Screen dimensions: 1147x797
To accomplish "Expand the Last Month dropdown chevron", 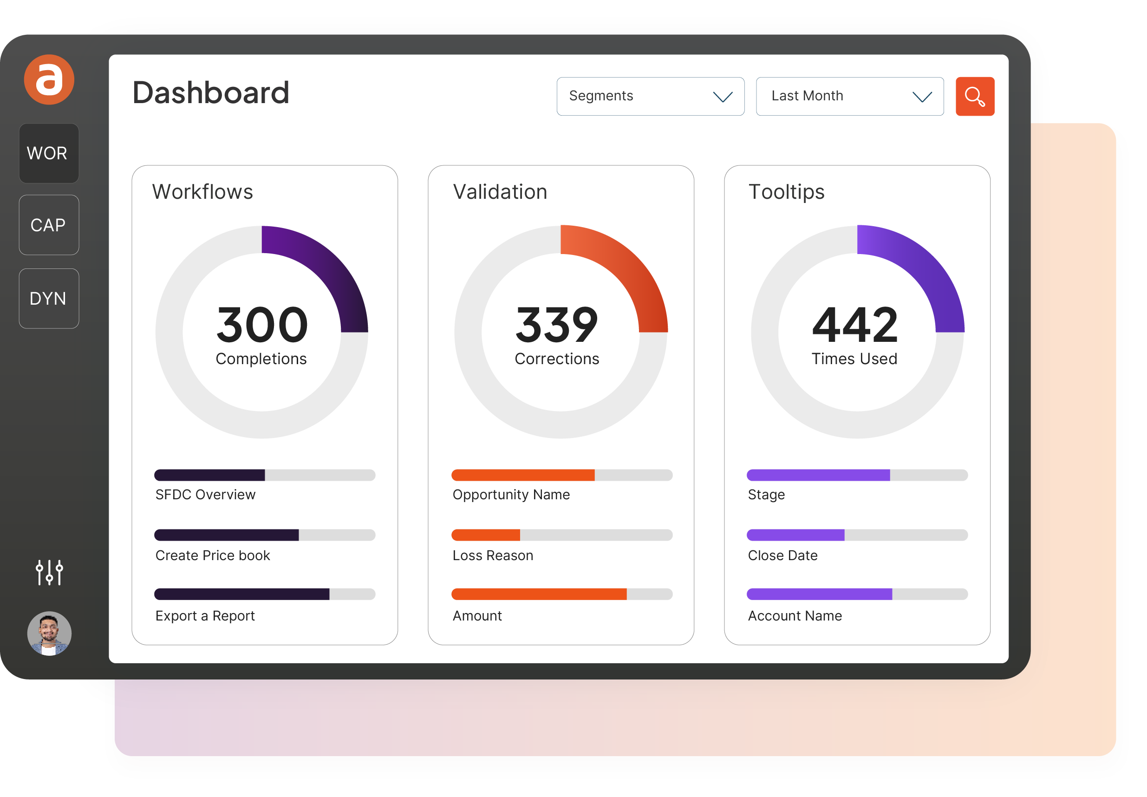I will coord(921,97).
